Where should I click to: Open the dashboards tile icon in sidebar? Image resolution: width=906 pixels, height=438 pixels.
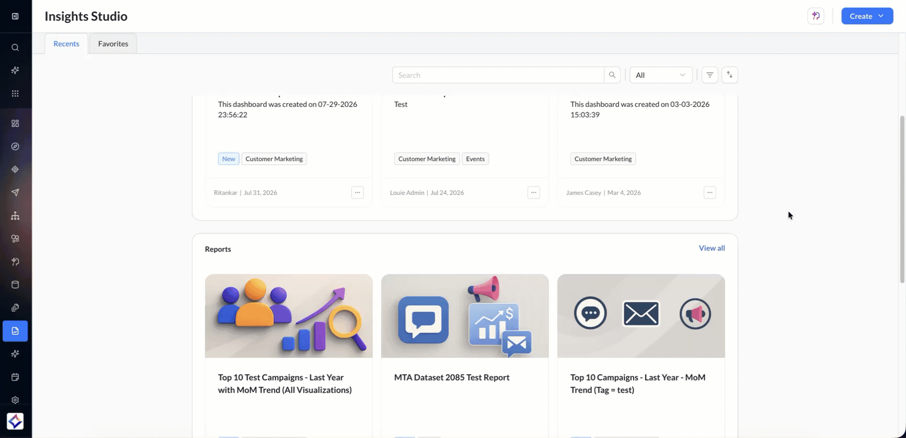click(x=15, y=124)
